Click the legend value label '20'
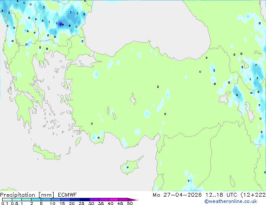 pos(72,203)
